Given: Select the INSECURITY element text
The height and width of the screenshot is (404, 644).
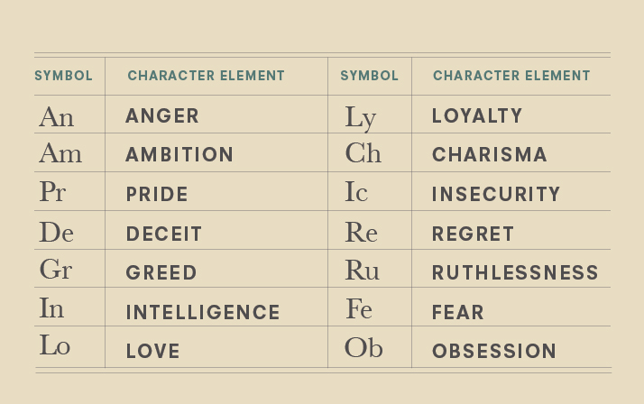Looking at the screenshot, I should [496, 194].
